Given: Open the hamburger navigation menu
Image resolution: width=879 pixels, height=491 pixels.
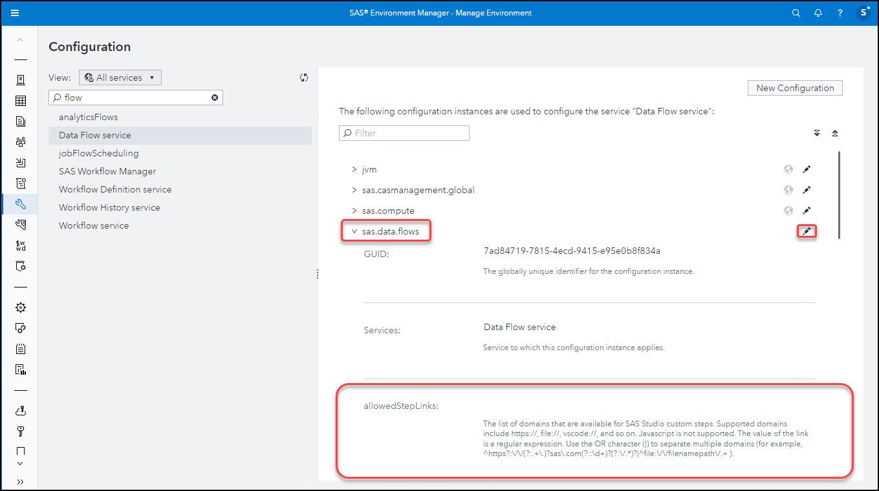Looking at the screenshot, I should [16, 12].
